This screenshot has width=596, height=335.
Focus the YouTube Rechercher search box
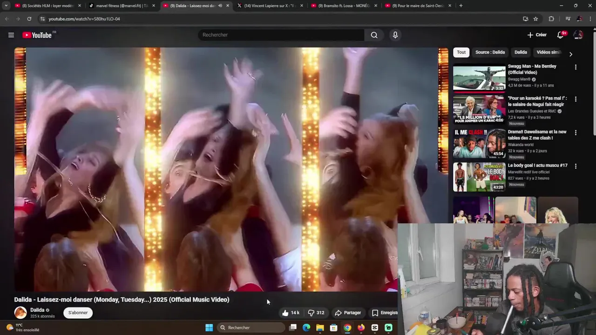pyautogui.click(x=281, y=35)
